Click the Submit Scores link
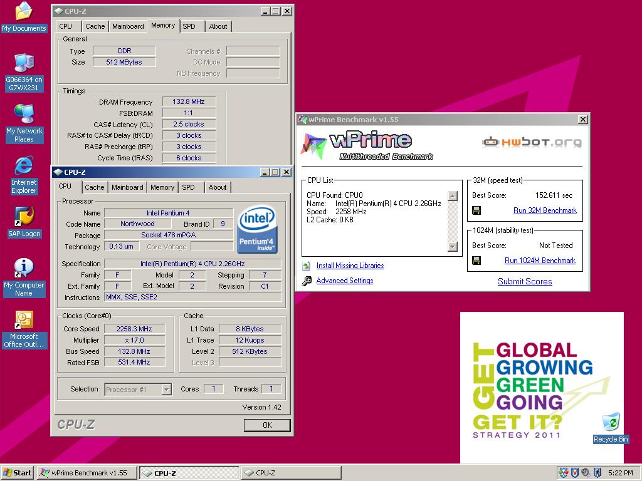The height and width of the screenshot is (481, 642). pos(525,281)
